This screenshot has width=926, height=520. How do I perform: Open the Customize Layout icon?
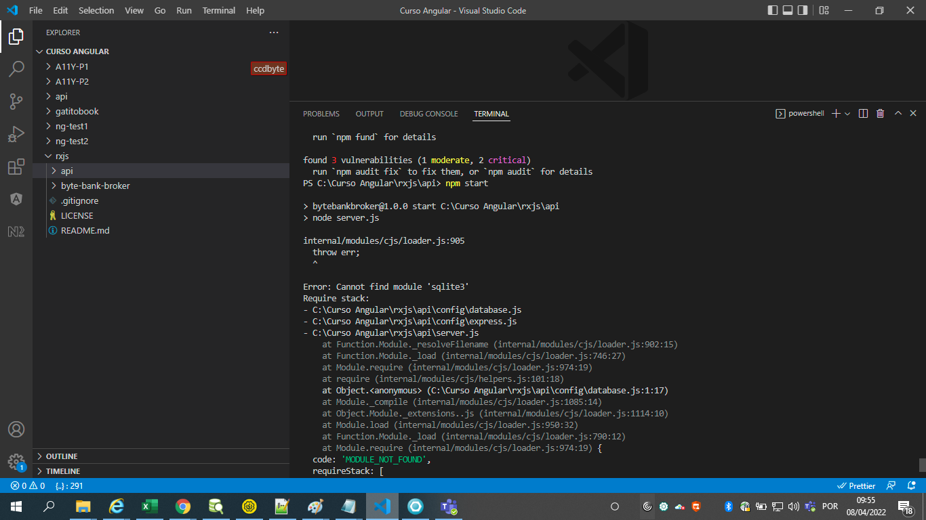[824, 10]
